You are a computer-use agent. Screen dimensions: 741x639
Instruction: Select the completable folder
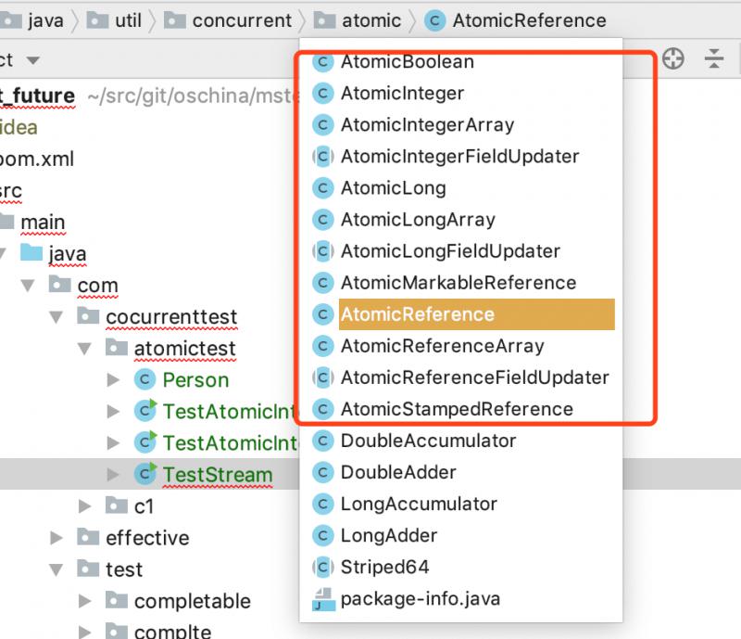pyautogui.click(x=193, y=601)
